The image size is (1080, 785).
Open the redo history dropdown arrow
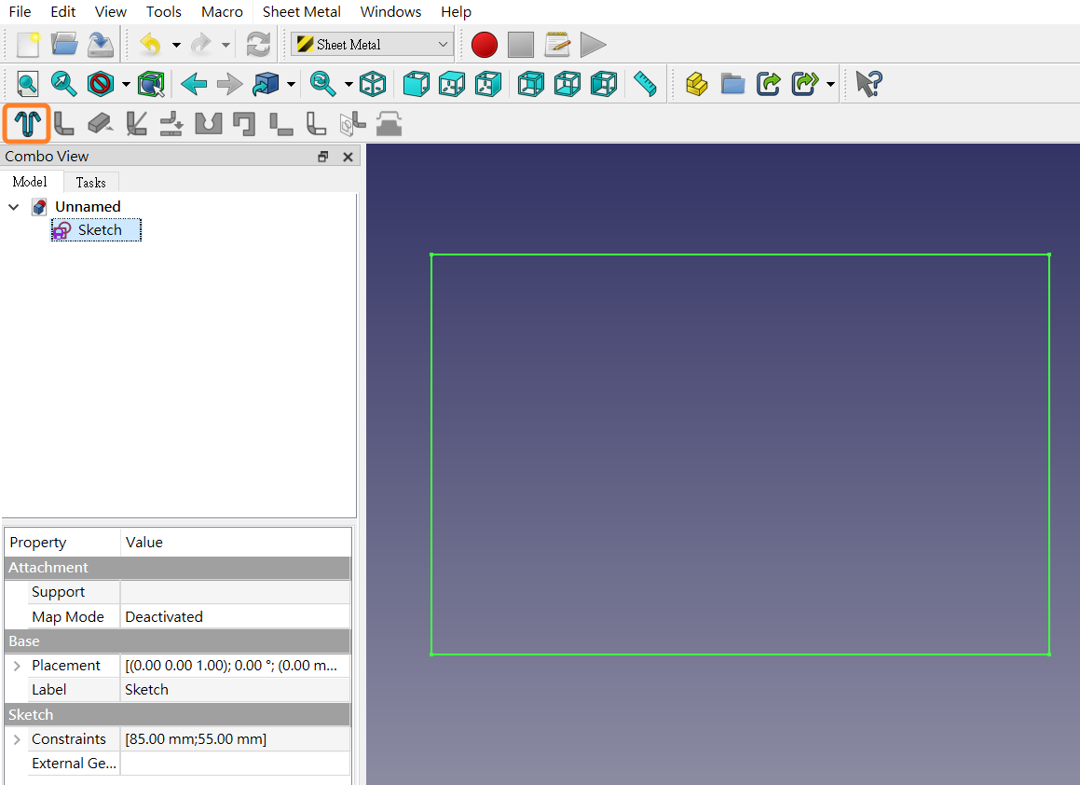[x=226, y=45]
